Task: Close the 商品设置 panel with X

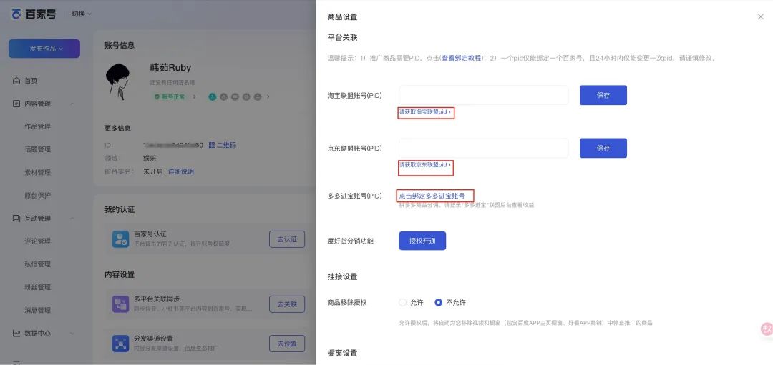Action: coord(761,16)
